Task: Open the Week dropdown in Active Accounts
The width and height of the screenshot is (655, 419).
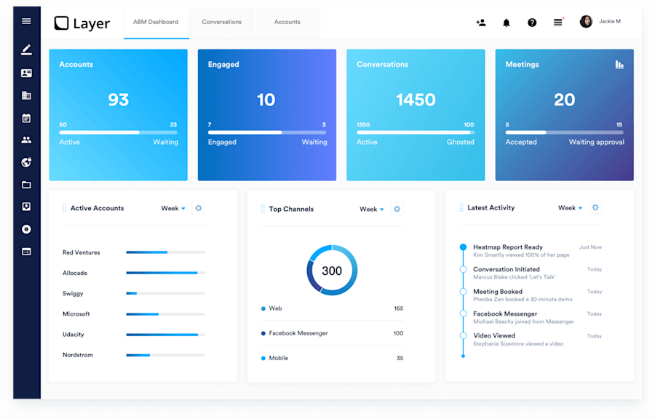Action: tap(172, 208)
